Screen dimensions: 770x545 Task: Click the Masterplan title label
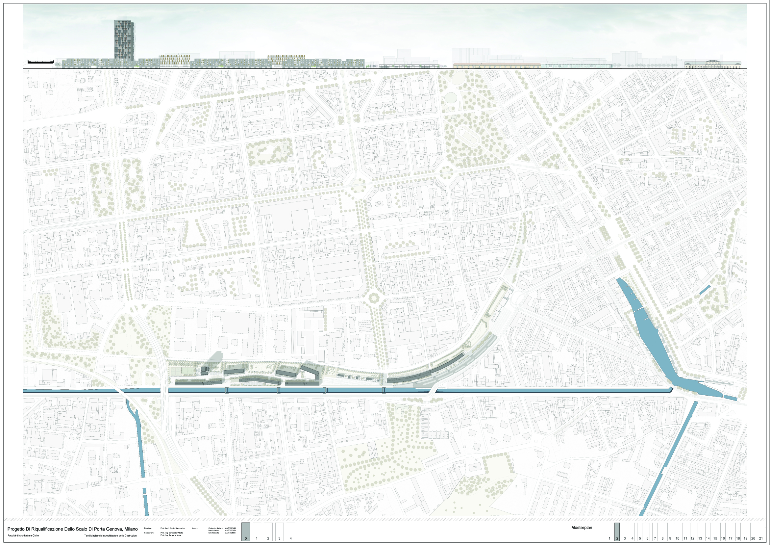pyautogui.click(x=582, y=528)
